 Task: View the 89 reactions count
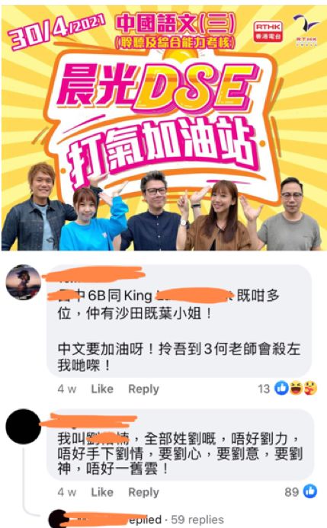pos(292,492)
